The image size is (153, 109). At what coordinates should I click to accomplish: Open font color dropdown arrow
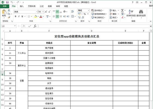[x=43, y=16]
